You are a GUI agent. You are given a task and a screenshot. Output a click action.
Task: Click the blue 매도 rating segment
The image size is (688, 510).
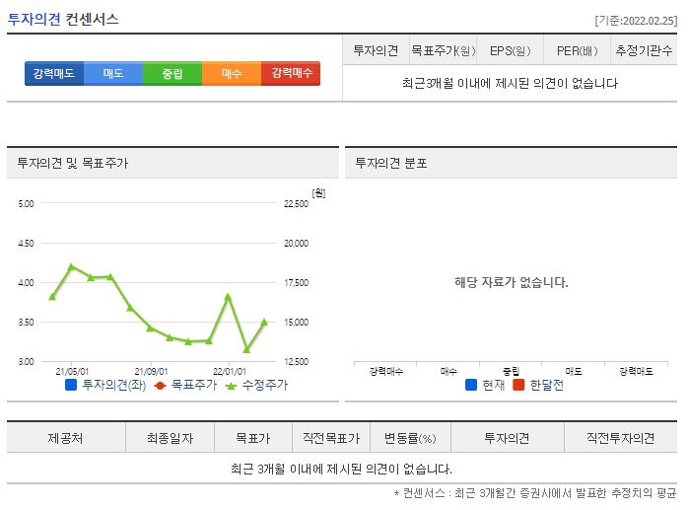point(113,73)
